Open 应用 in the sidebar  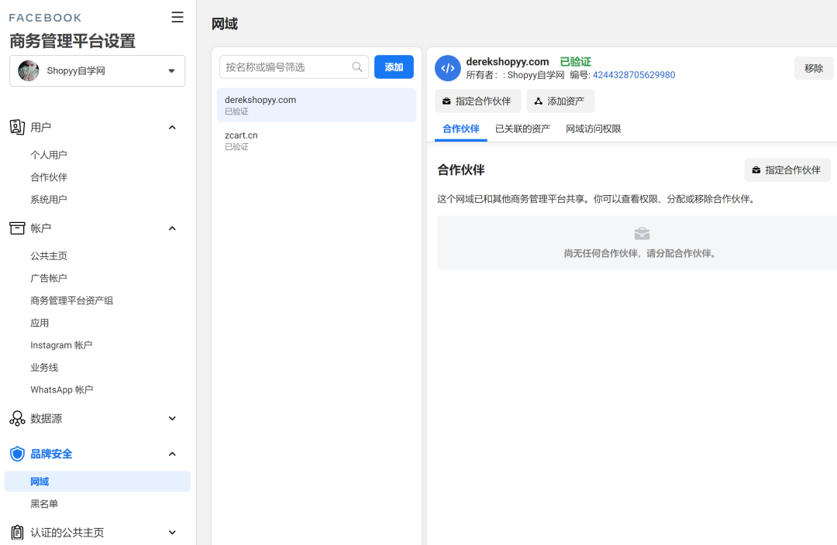(40, 323)
